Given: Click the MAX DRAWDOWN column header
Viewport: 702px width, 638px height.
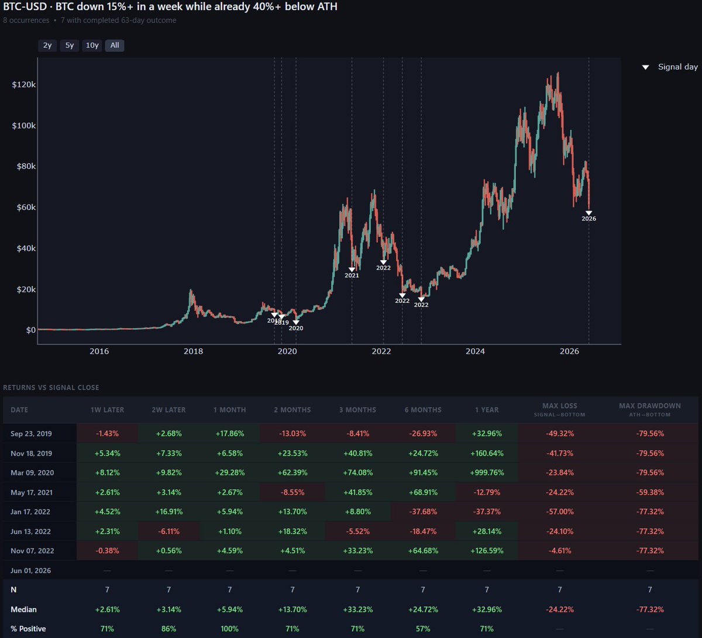Looking at the screenshot, I should point(650,409).
